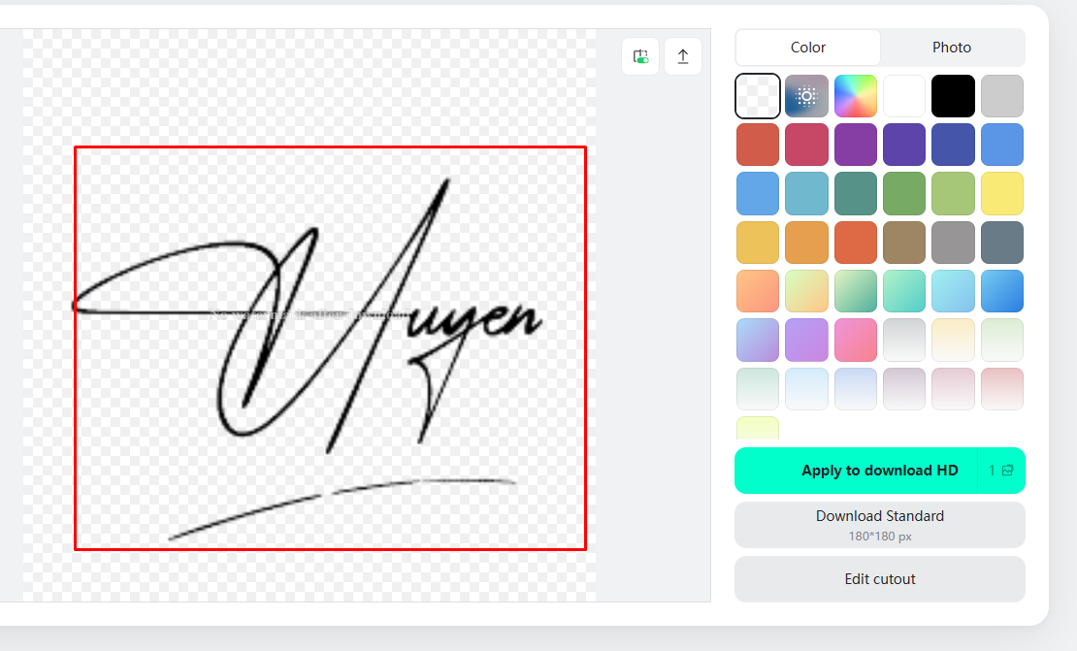Pick the white background swatch
The width and height of the screenshot is (1077, 651).
pos(903,96)
